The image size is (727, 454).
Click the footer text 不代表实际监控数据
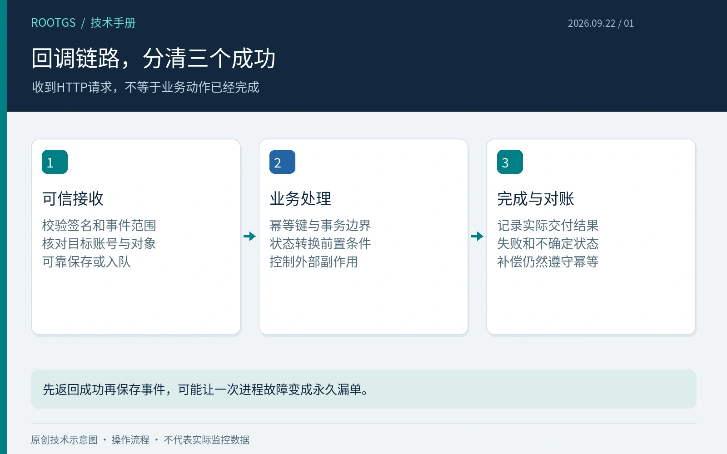[x=206, y=439]
